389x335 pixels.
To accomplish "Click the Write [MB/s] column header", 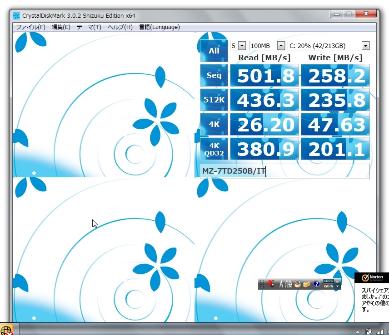I will [335, 58].
